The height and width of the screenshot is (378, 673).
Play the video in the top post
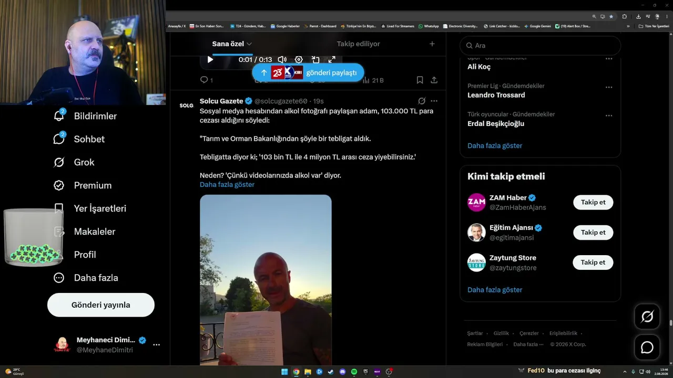(x=210, y=60)
